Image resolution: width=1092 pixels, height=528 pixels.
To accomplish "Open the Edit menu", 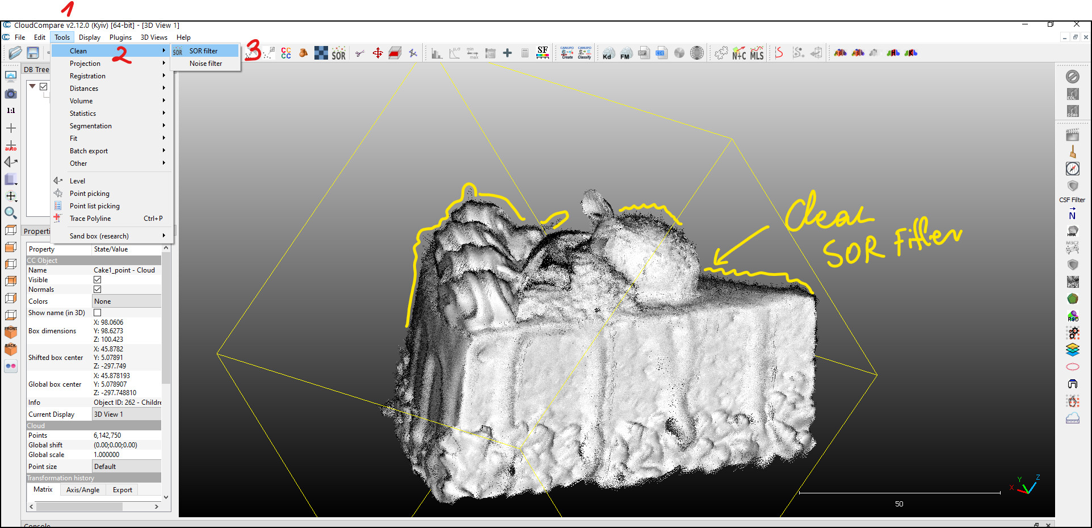I will pos(39,37).
